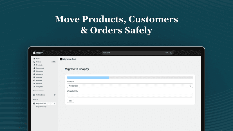233x131 pixels.
Task: Focus the Website URL input field
Action: (130, 95)
